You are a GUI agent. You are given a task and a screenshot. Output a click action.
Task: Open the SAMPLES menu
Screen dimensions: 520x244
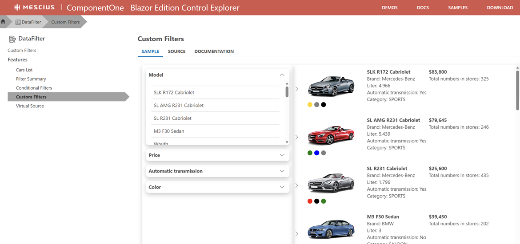pos(458,8)
